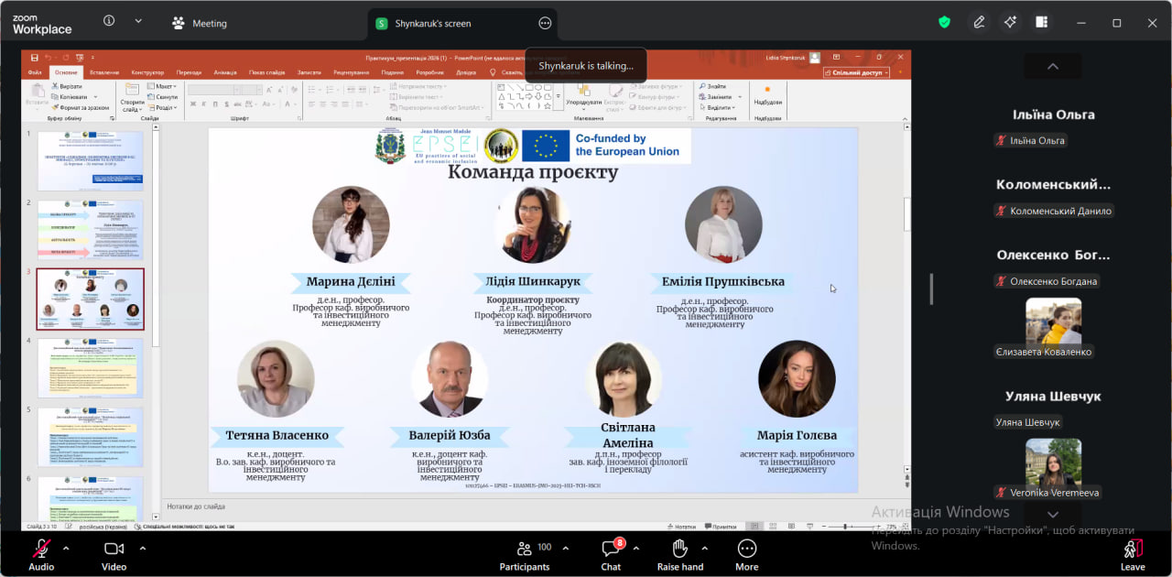
Task: Select the Shynkaruk's screen tab
Action: (430, 24)
